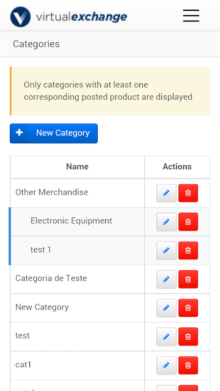Edit the test 1 subcategory

(166, 250)
